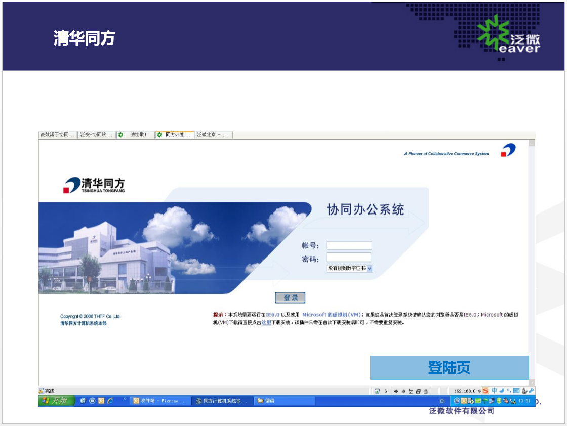
Task: Open the Sogou input method soft keyboard icon
Action: [x=516, y=391]
